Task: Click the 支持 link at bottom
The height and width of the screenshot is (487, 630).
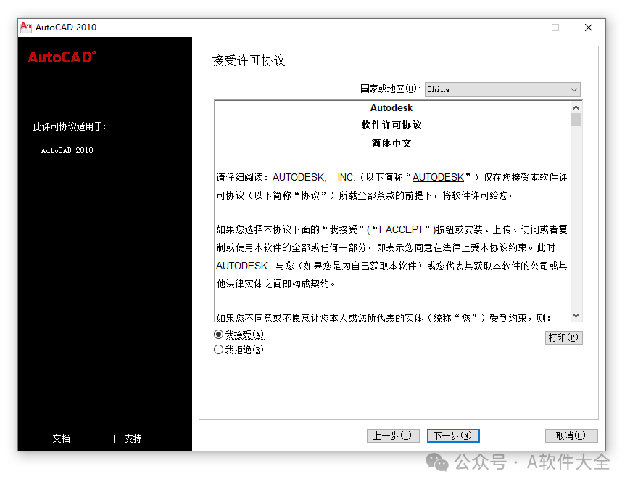Action: (133, 438)
